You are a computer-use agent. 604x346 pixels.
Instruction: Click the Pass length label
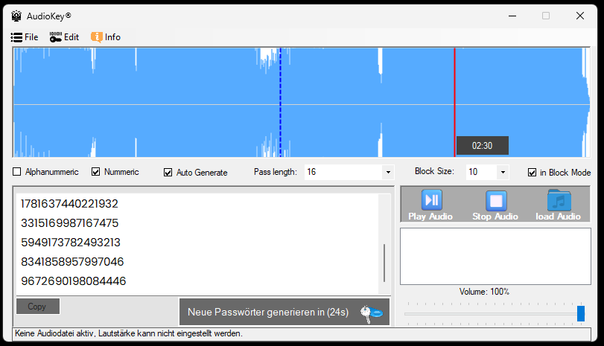275,172
